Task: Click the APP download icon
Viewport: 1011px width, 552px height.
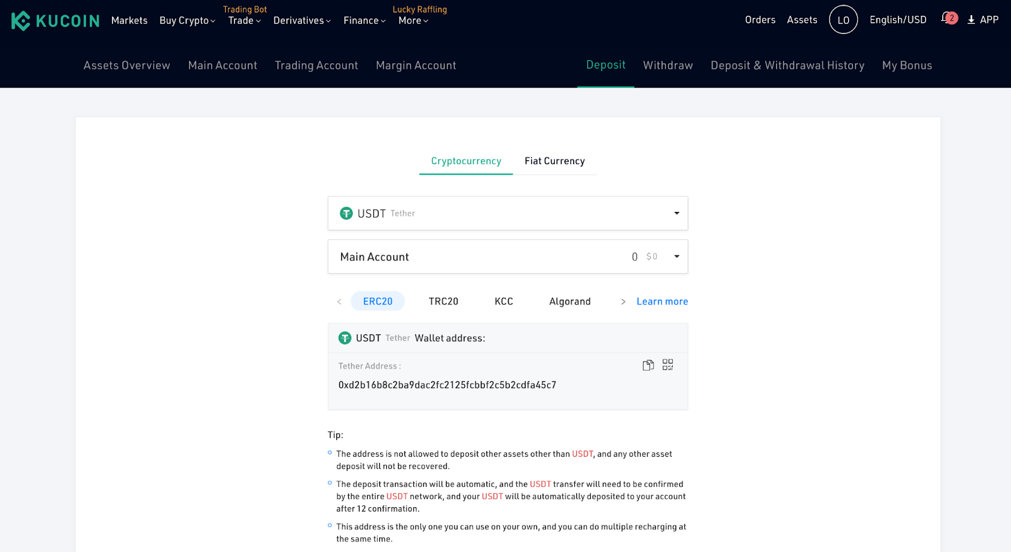Action: point(971,20)
